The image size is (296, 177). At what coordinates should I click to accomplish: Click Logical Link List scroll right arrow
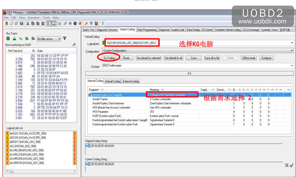coord(75,171)
